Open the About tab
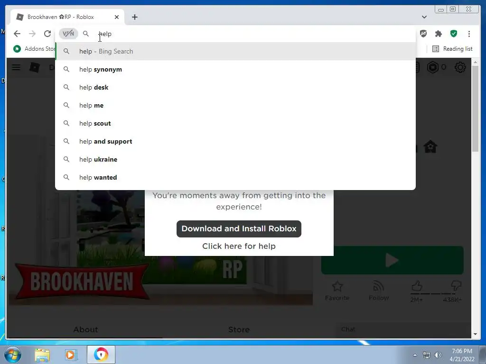486x364 pixels. tap(85, 329)
